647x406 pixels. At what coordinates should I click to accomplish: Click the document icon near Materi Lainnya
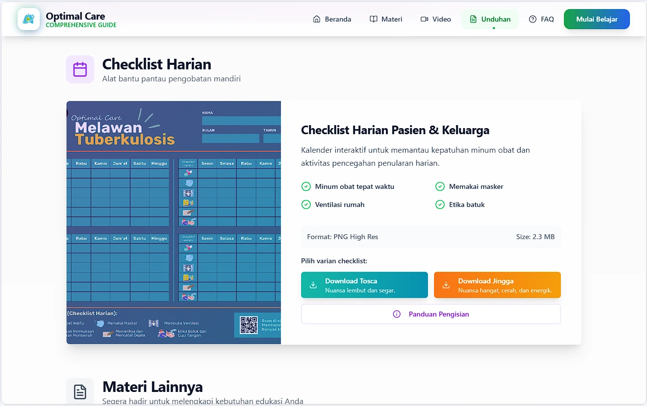click(x=80, y=392)
